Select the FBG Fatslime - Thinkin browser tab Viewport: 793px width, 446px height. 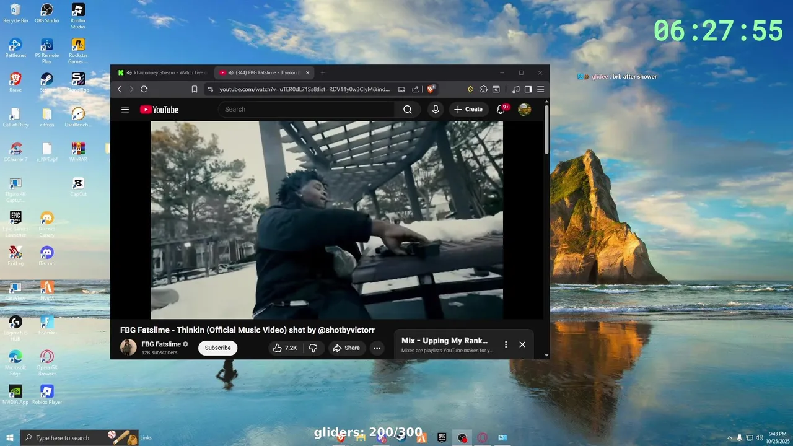coord(263,72)
